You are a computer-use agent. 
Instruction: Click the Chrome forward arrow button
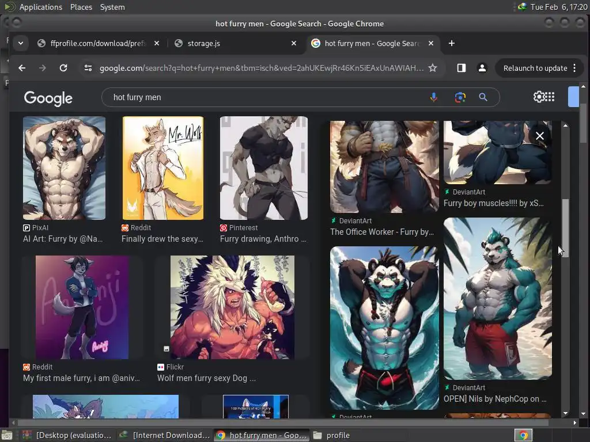coord(43,68)
